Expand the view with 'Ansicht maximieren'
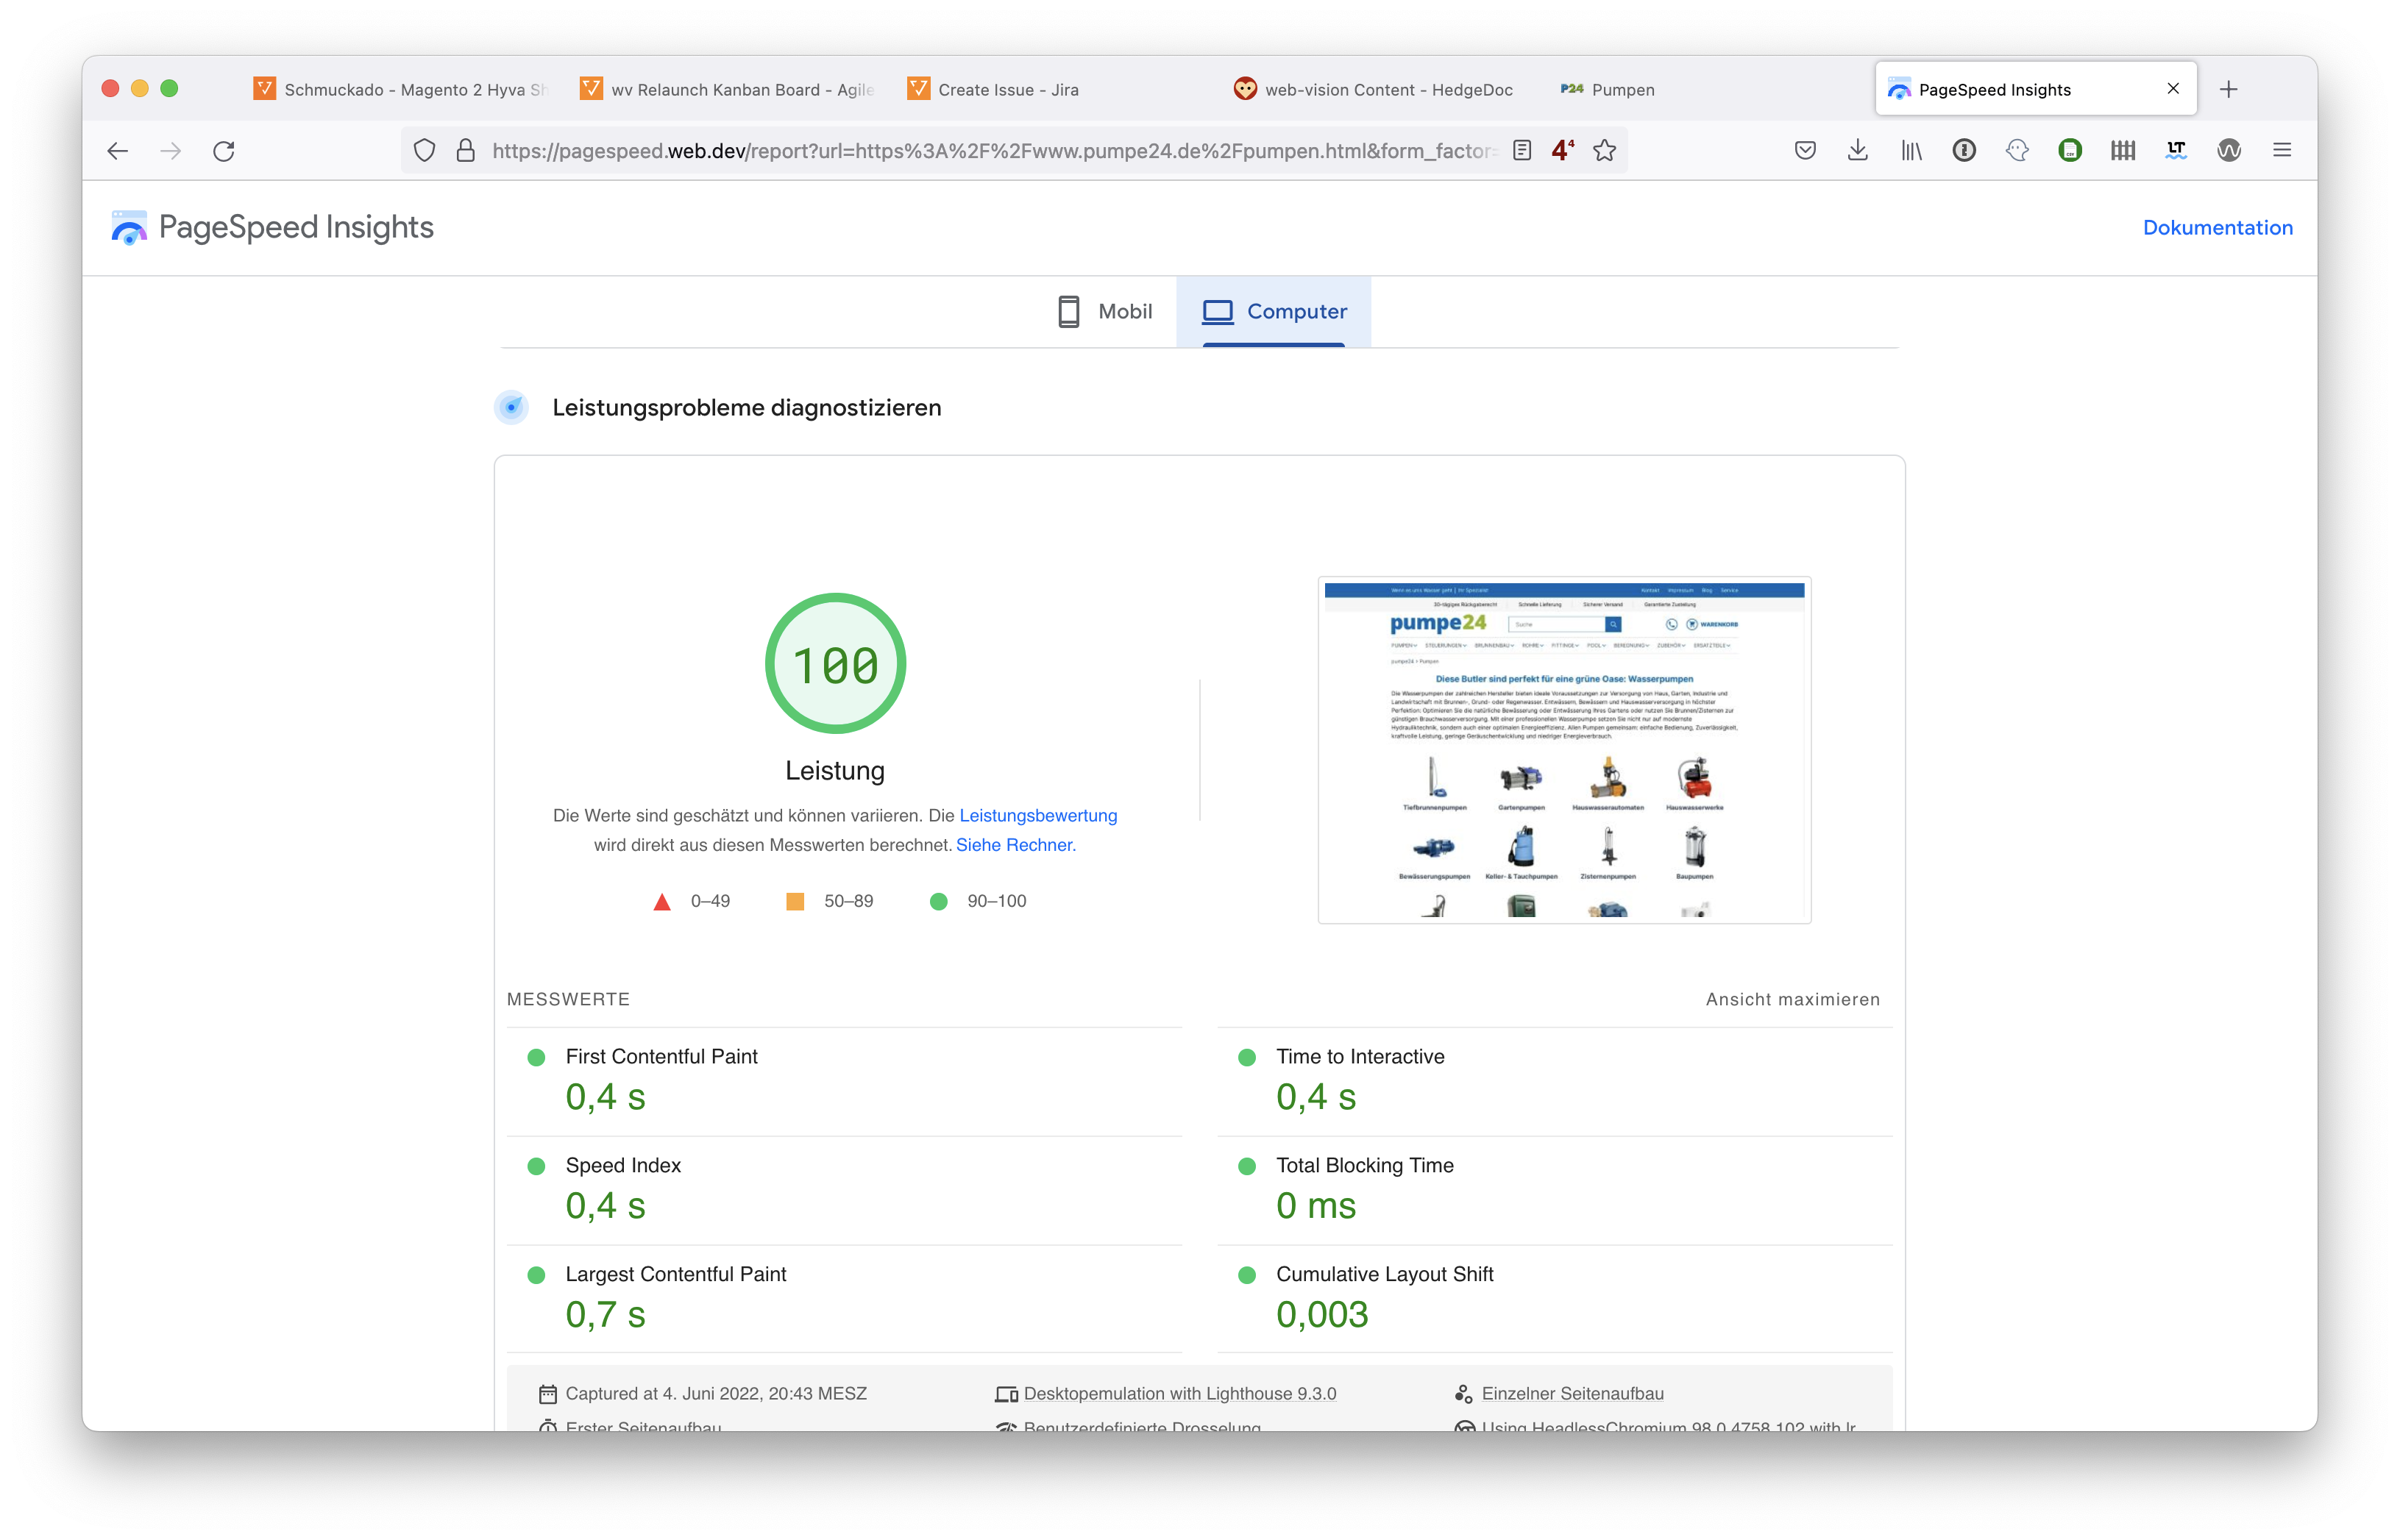The height and width of the screenshot is (1540, 2400). point(1792,999)
